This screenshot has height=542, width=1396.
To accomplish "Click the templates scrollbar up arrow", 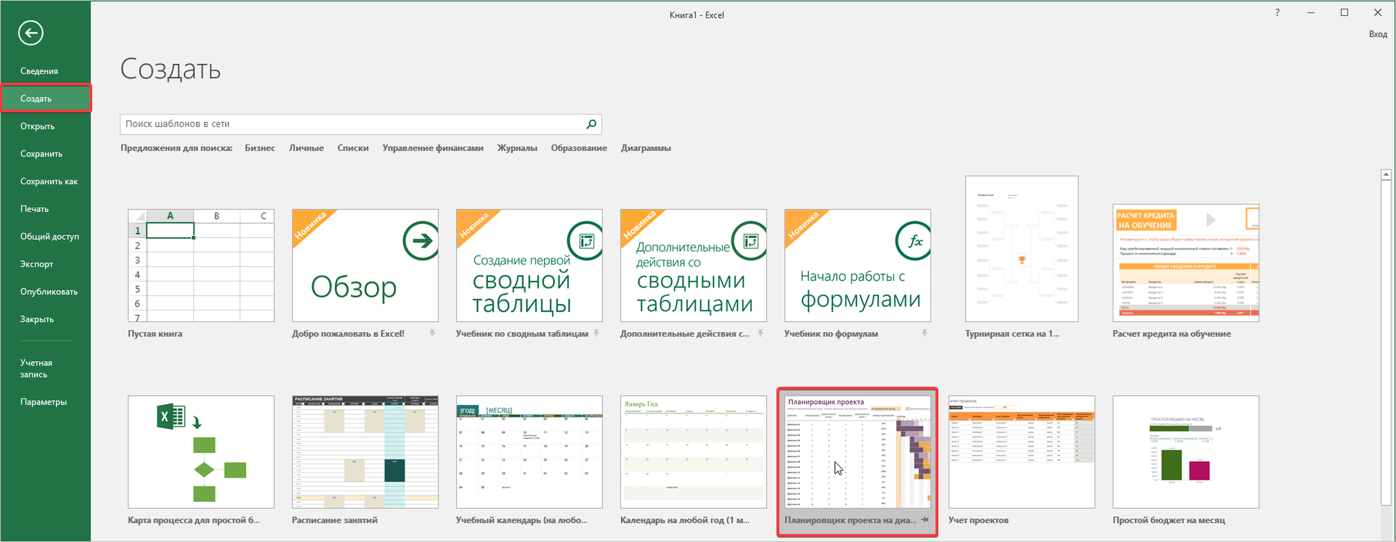I will [1386, 174].
